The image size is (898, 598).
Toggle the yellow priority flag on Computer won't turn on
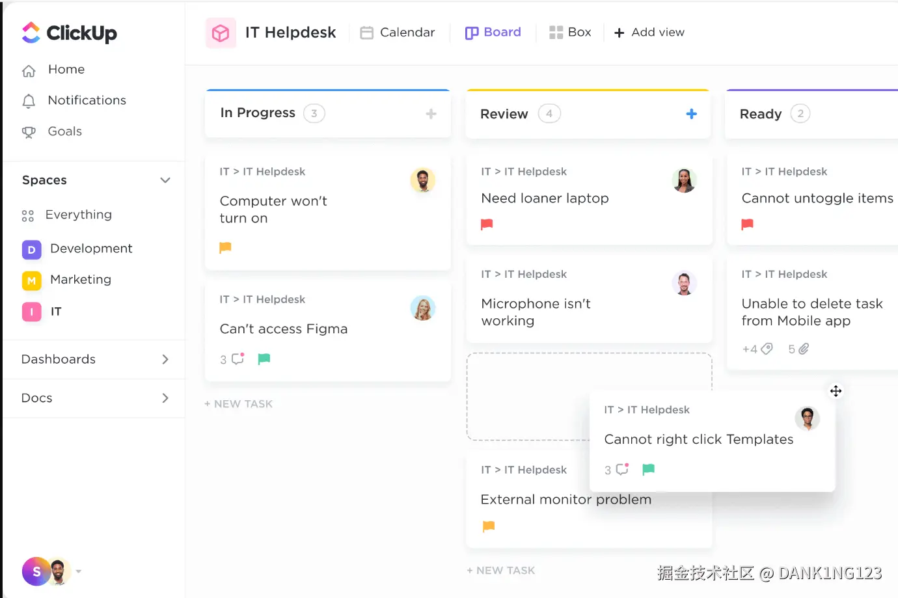click(x=225, y=247)
